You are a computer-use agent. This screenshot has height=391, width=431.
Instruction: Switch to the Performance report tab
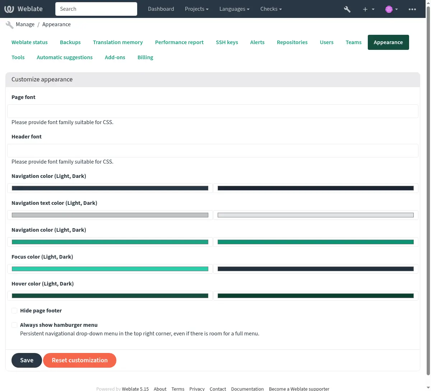click(x=179, y=42)
